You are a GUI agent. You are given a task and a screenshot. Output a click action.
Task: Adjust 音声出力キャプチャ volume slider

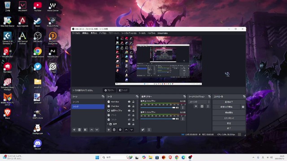(158, 107)
